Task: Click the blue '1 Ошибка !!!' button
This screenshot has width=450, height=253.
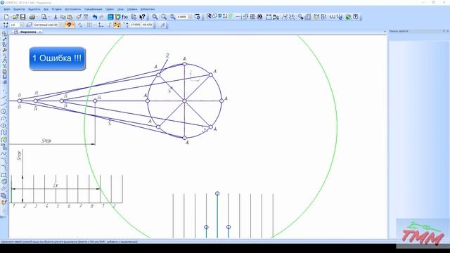Action: (x=58, y=58)
